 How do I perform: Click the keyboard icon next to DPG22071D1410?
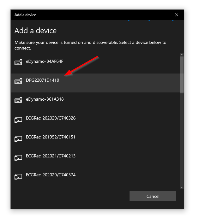pyautogui.click(x=18, y=81)
